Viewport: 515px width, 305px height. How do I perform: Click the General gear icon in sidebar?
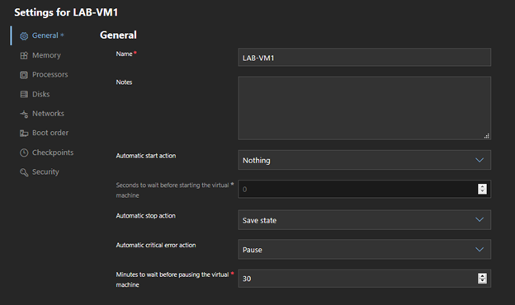24,35
